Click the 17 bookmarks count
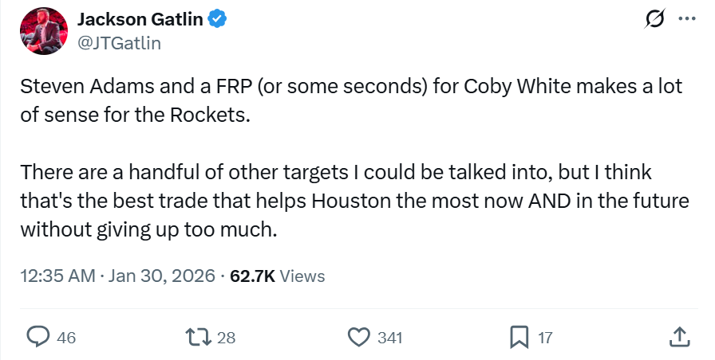This screenshot has width=715, height=360. click(x=545, y=338)
